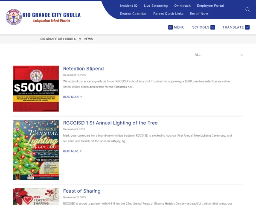Viewport: 256px width, 205px height.
Task: Click the NEWS breadcrumb
Action: point(88,39)
